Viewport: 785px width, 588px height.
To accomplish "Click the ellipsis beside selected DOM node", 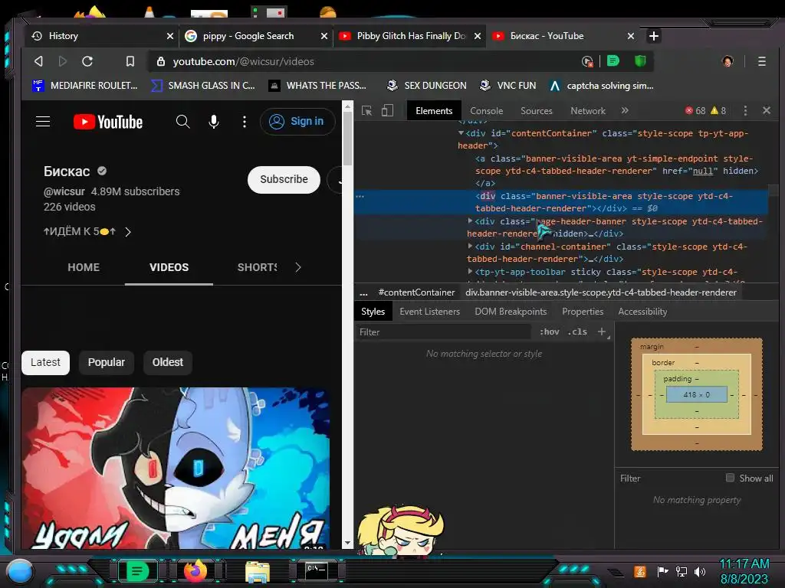I will pos(360,197).
